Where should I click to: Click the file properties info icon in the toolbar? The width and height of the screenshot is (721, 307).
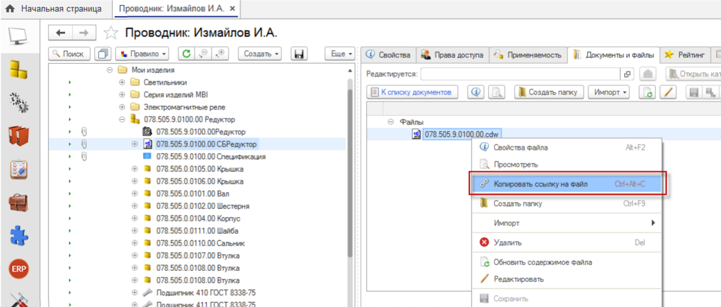(x=475, y=92)
